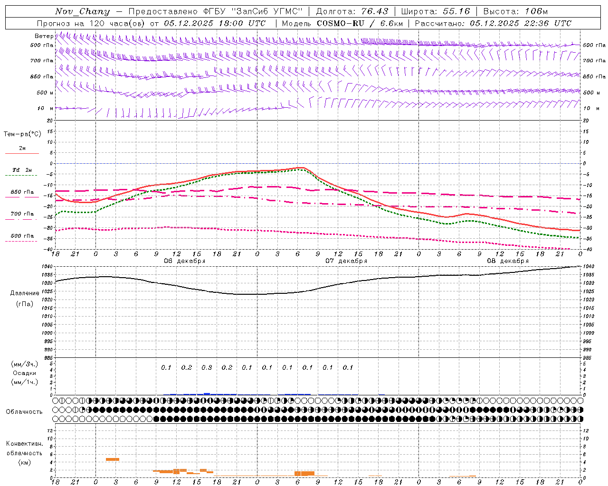The height and width of the screenshot is (486, 608).
Task: Click the "(мм/1ч.)" units label
Action: coord(25,382)
